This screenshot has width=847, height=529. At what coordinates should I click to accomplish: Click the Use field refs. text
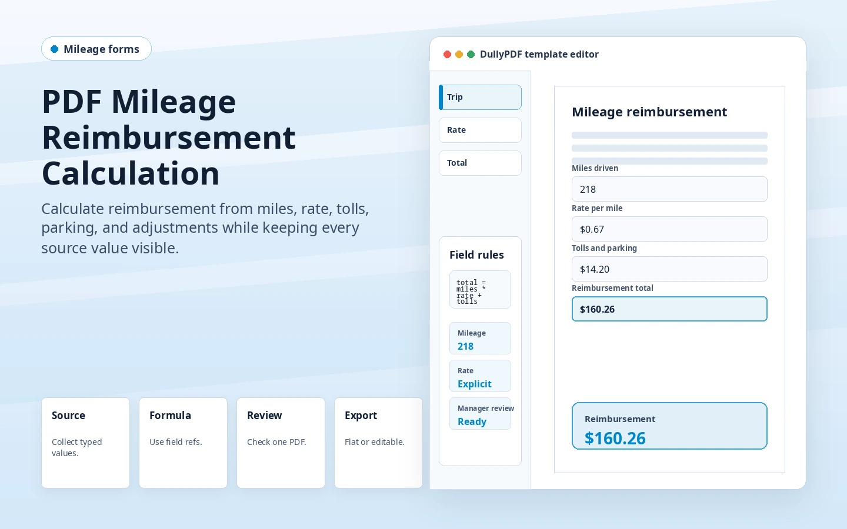[x=176, y=442]
